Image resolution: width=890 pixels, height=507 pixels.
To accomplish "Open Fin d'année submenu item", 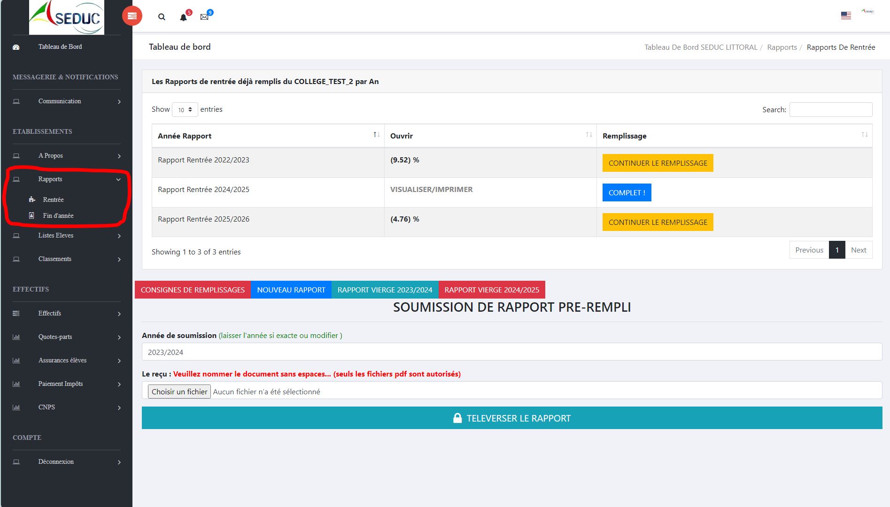I will point(58,215).
